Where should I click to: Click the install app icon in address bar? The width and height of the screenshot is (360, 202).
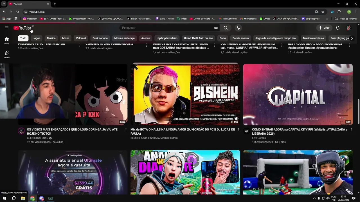click(x=317, y=12)
